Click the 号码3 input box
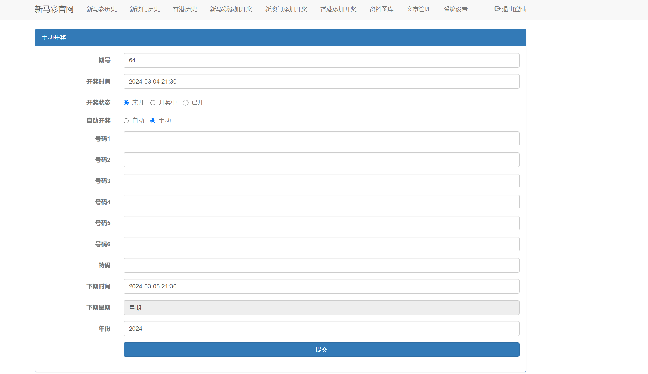The image size is (648, 374). [321, 181]
